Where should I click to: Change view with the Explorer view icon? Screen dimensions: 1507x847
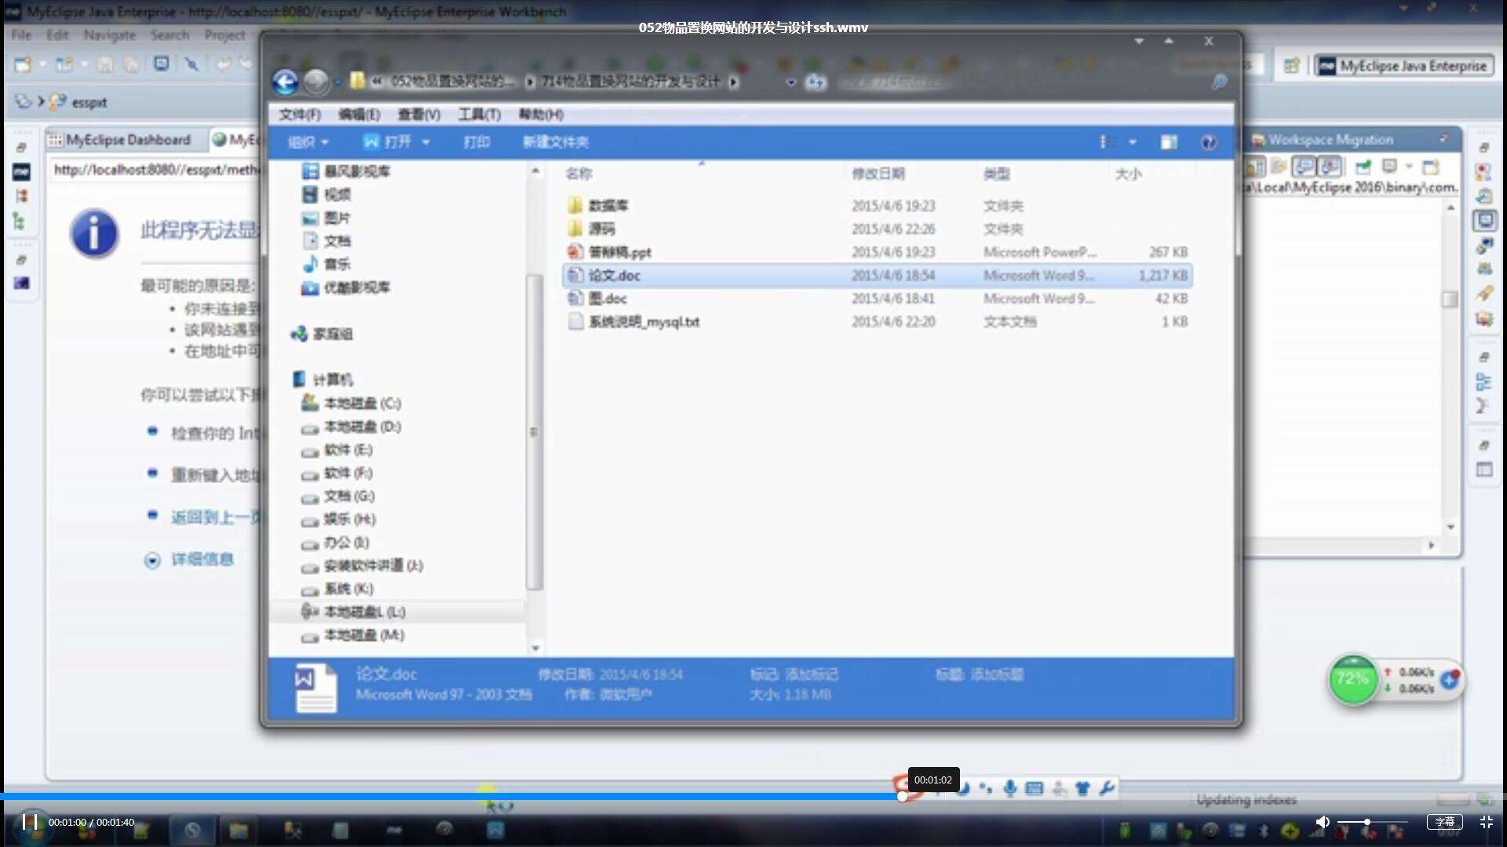coord(1107,142)
